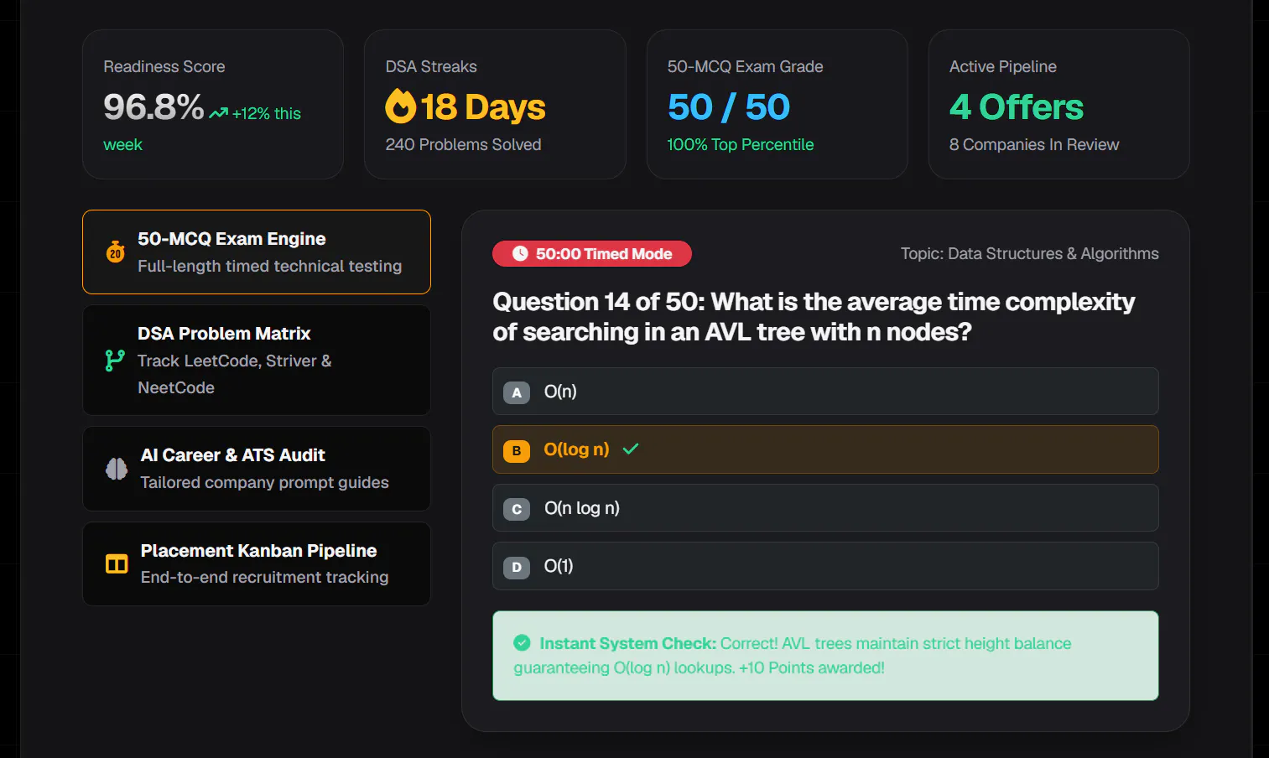Open the 50-MCQ Exam Engine tab
This screenshot has height=758, width=1269.
257,252
